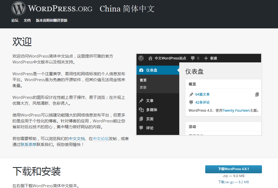Follow the 中文文档 link in the help paragraph
The width and height of the screenshot is (278, 188).
[x=77, y=139]
